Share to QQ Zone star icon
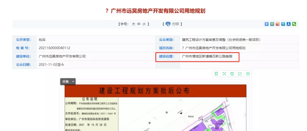The image size is (307, 131). pos(272,24)
